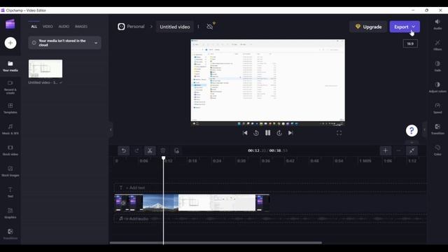Click the help question mark button
Viewport: 448px width, 252px height.
coord(412,131)
